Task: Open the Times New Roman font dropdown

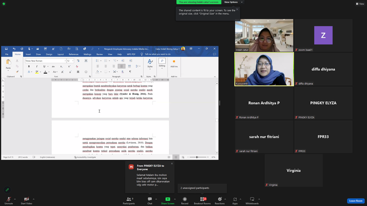Action: coord(65,61)
